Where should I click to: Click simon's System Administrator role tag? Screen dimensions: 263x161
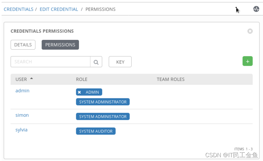(x=103, y=117)
